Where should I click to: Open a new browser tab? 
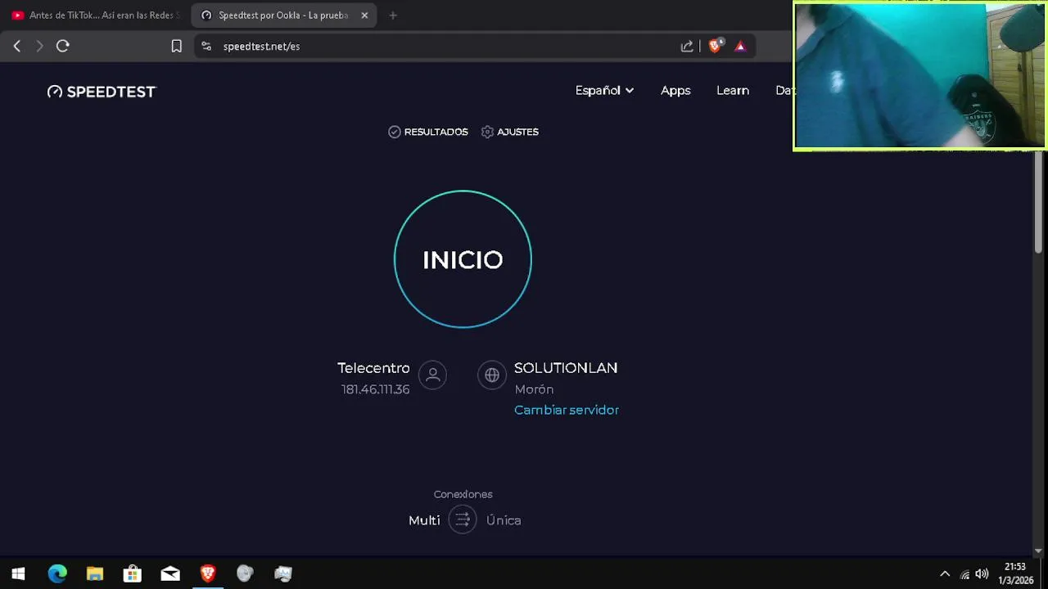point(393,16)
